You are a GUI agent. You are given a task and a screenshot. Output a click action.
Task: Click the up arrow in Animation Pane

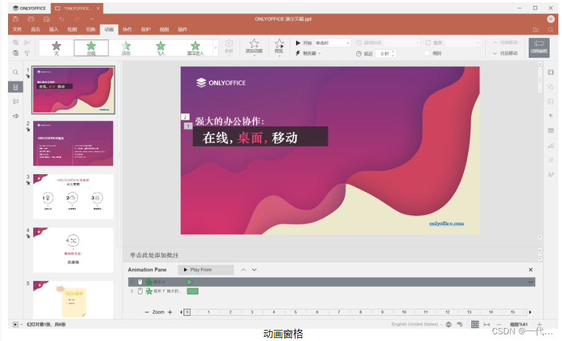click(243, 270)
